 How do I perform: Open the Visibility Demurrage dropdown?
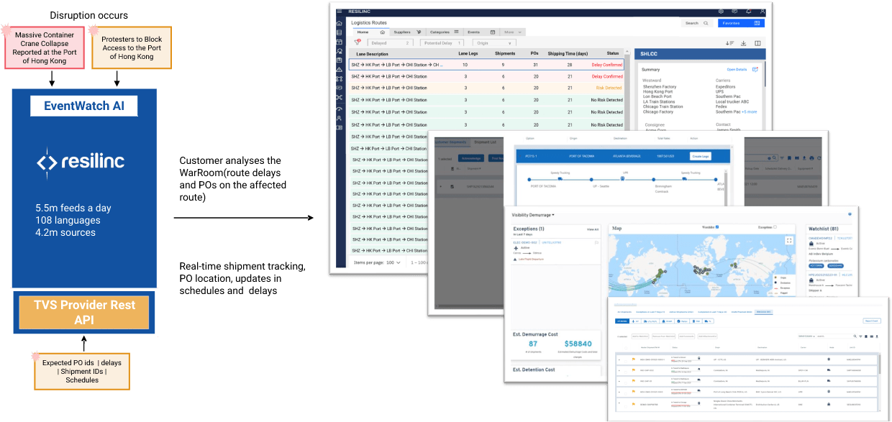point(533,214)
